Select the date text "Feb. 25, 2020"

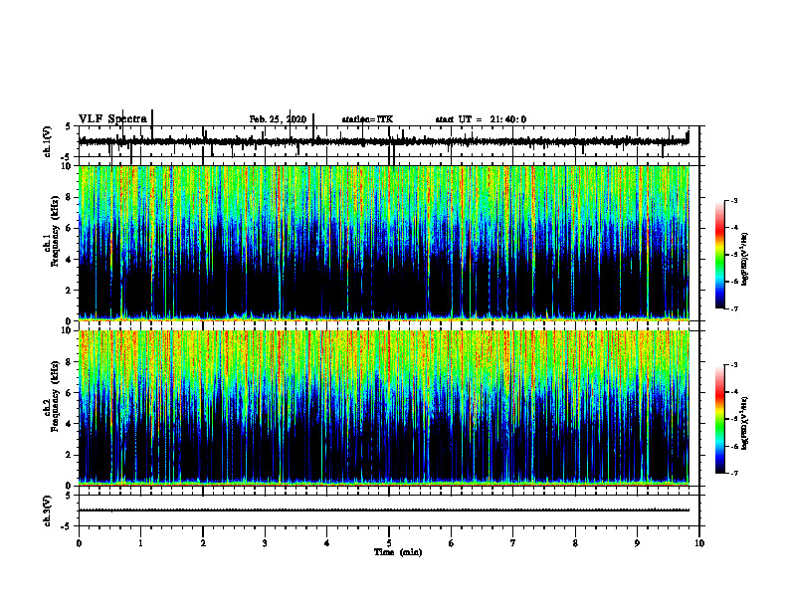coord(278,119)
